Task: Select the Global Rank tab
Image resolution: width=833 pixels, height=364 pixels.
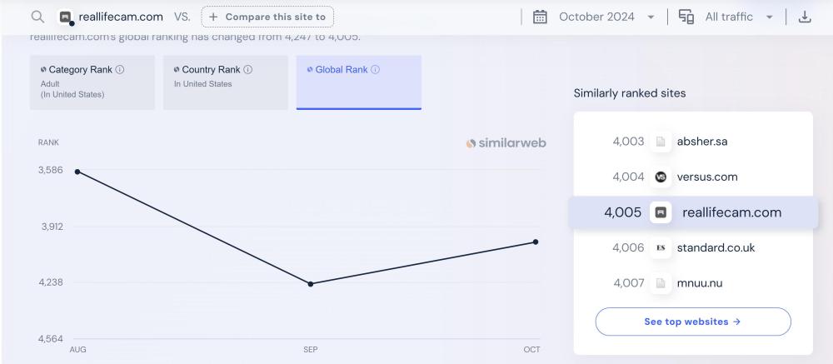Action: click(x=358, y=82)
